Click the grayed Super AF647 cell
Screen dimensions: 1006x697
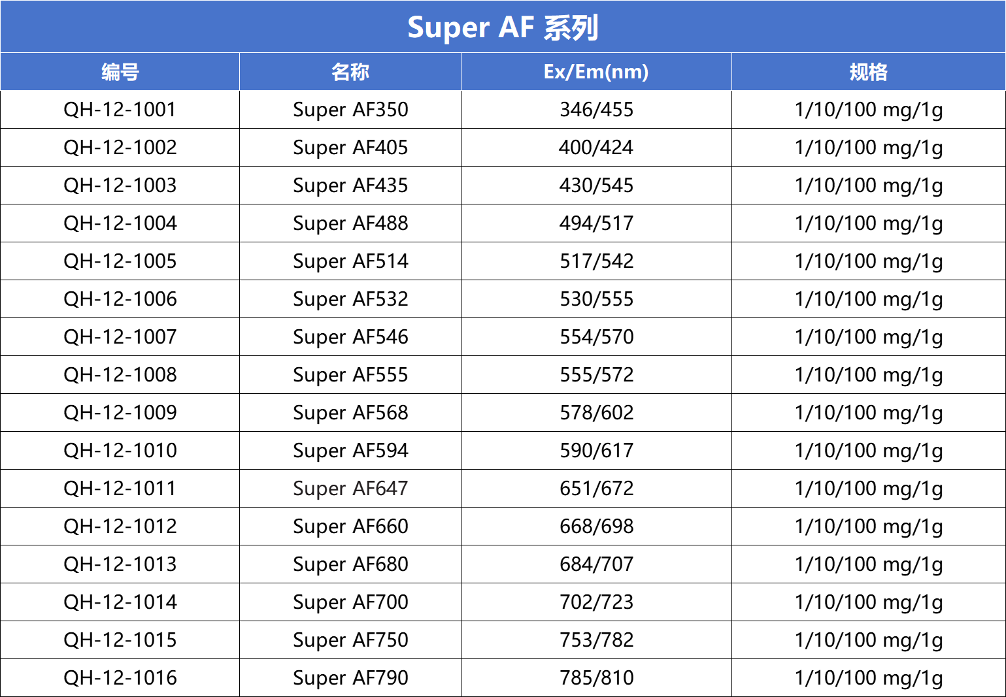tap(350, 488)
